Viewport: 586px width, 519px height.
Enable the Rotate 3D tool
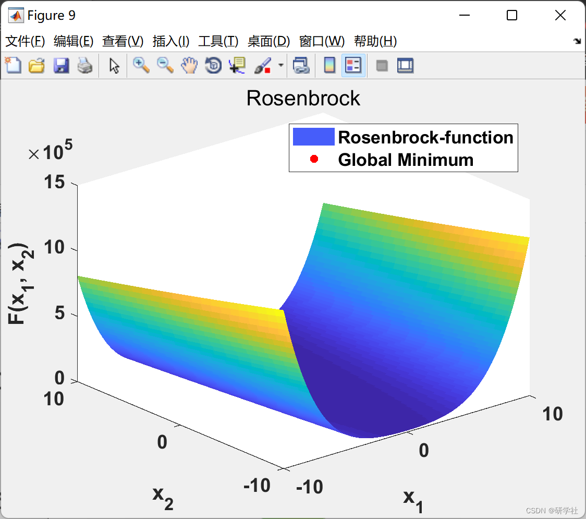click(x=213, y=65)
